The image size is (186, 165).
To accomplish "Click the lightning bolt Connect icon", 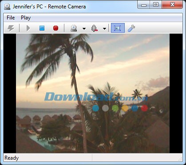I will tap(11, 28).
